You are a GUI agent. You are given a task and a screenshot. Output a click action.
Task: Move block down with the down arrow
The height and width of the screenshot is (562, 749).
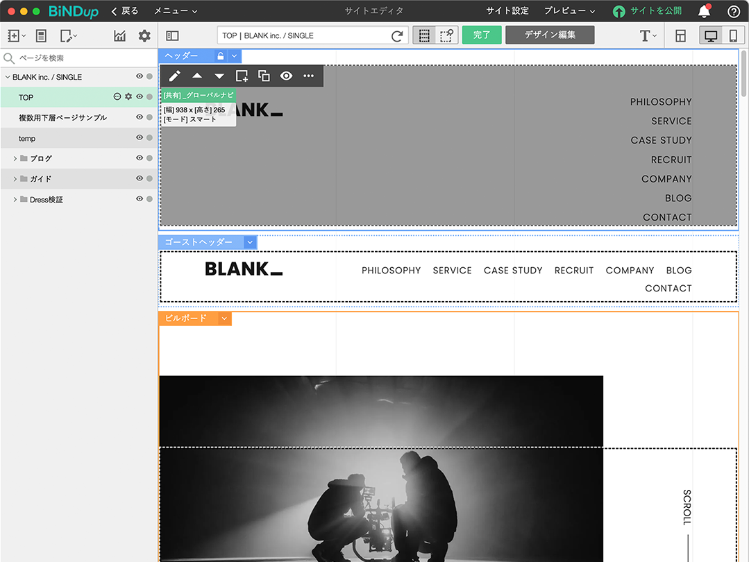coord(219,76)
